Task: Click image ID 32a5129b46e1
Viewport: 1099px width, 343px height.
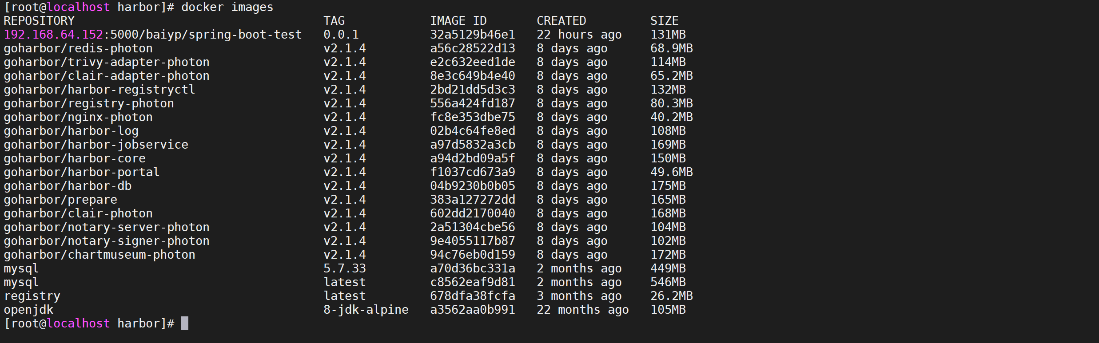Action: click(472, 35)
